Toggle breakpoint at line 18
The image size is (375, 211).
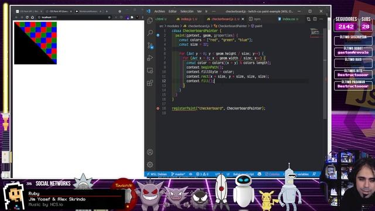click(x=158, y=108)
